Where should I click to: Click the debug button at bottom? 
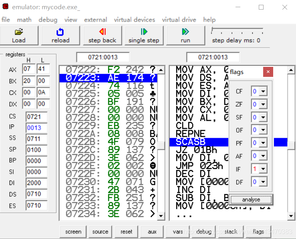[x=204, y=232]
